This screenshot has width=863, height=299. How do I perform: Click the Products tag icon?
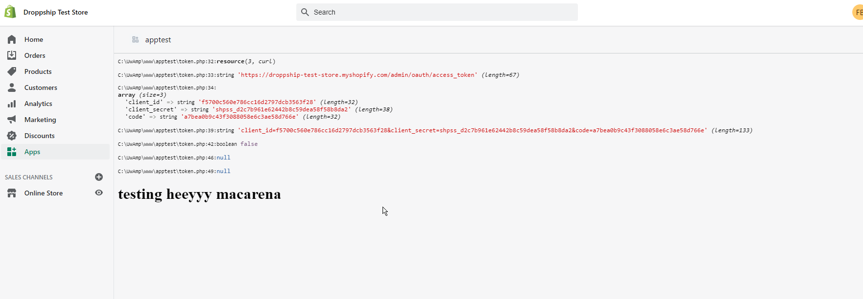pos(12,71)
